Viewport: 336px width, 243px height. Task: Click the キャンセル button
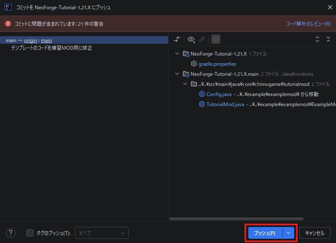314,233
